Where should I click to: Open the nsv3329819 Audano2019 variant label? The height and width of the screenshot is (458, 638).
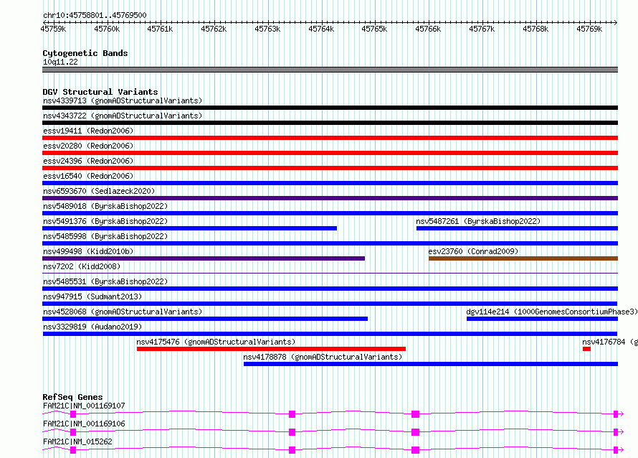coord(92,327)
